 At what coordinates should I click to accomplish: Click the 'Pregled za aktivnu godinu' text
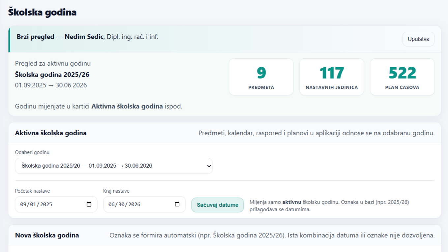click(53, 63)
